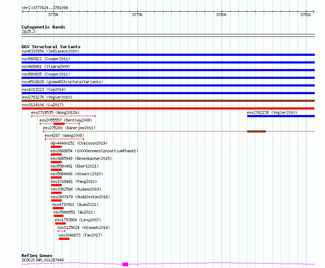
Task: Click the red block under esv2055557
Action: click(59, 124)
